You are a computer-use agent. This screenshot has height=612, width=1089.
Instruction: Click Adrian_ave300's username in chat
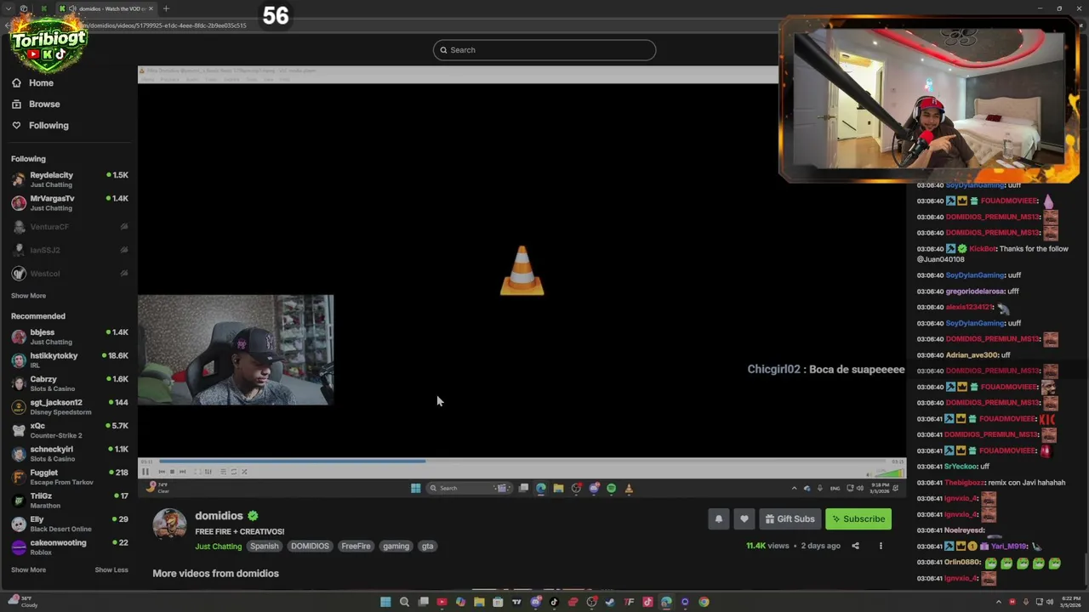(972, 355)
